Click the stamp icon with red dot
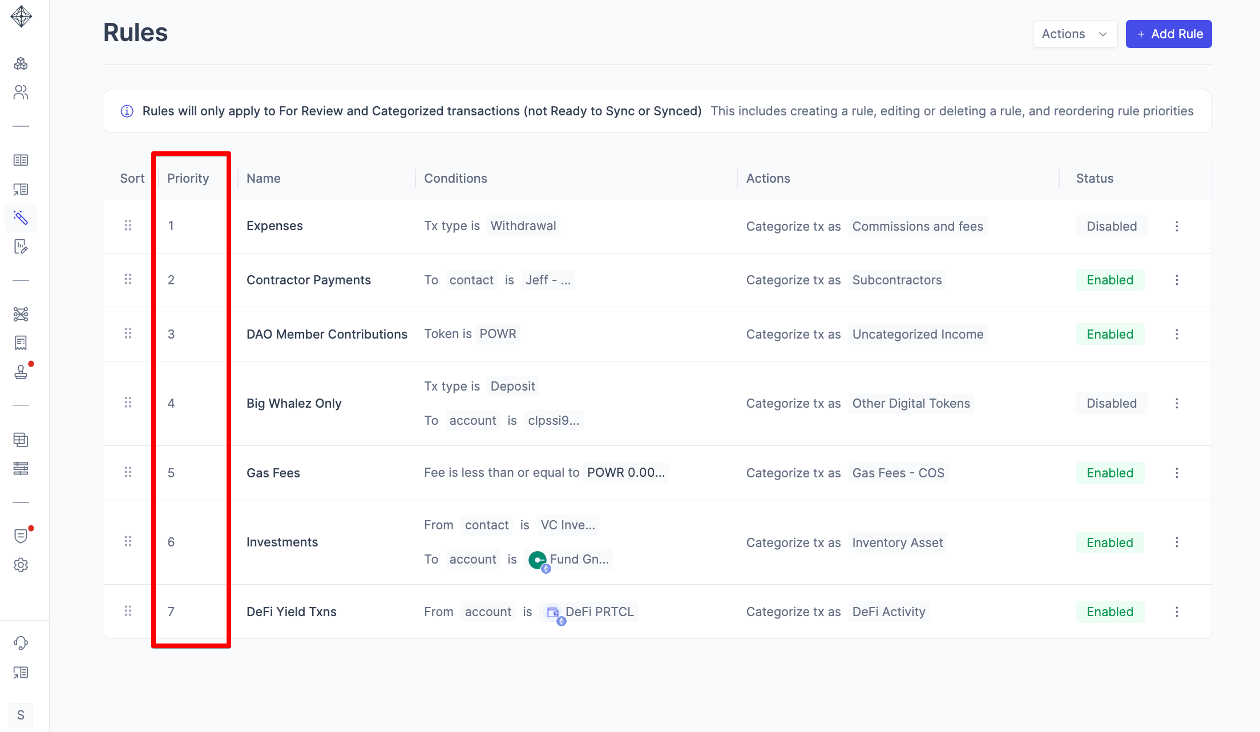The height and width of the screenshot is (732, 1260). pos(21,372)
